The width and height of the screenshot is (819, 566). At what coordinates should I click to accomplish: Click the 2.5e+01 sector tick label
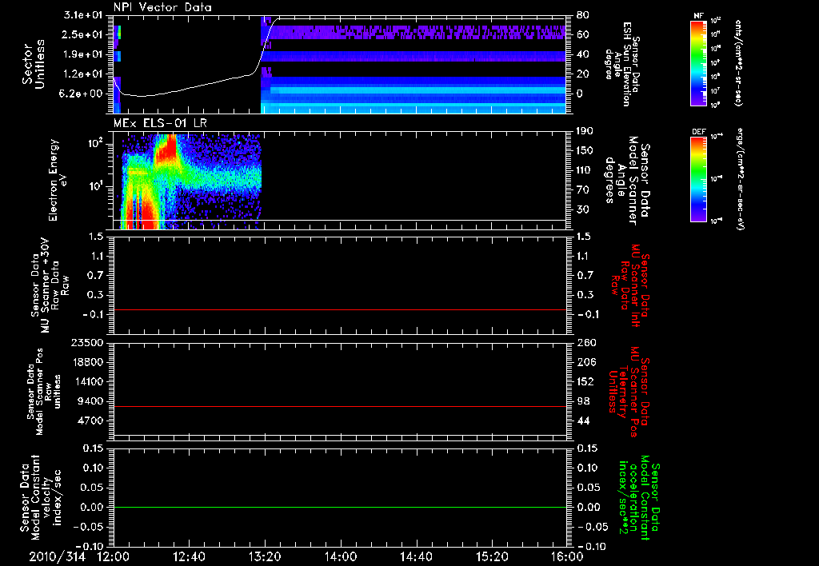(x=82, y=34)
